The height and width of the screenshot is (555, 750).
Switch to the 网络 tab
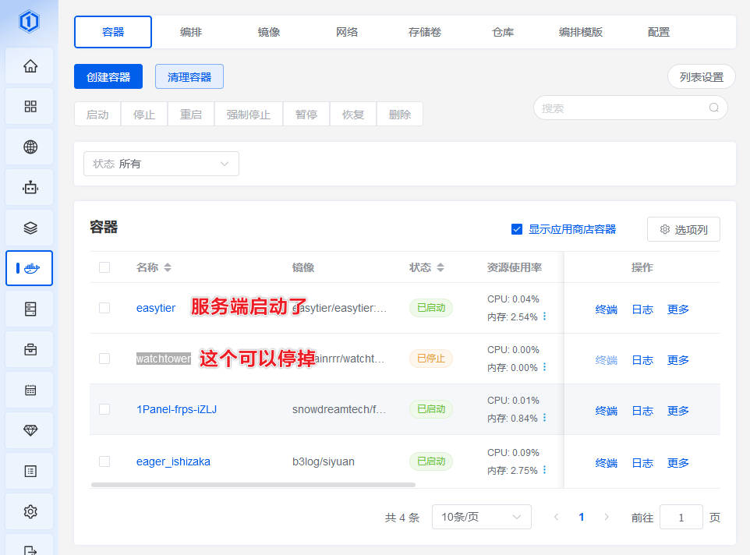(347, 32)
